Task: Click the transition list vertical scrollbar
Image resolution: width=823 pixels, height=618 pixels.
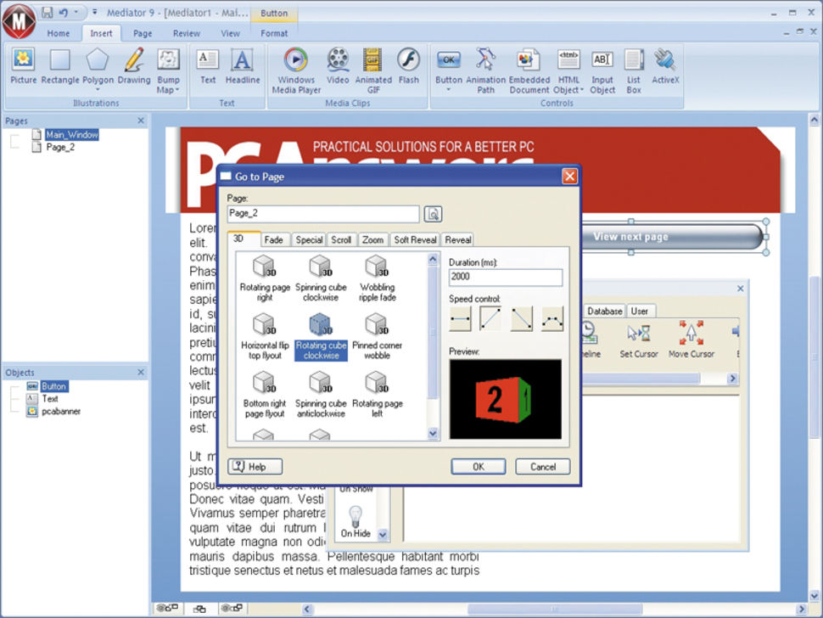Action: click(x=433, y=346)
